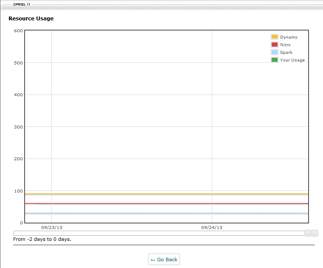Click the red Nitro legend swatch
The image size is (323, 268).
tap(275, 45)
